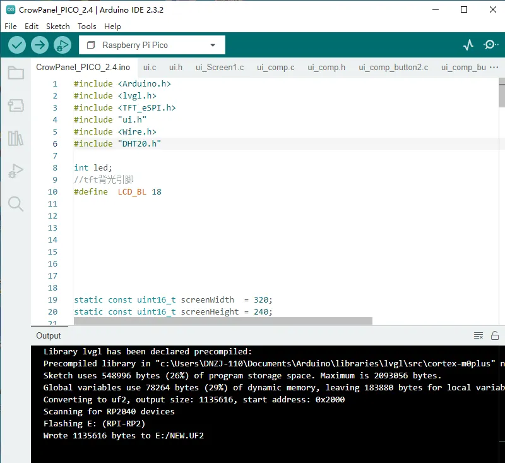Open the Search sidebar panel

click(16, 203)
